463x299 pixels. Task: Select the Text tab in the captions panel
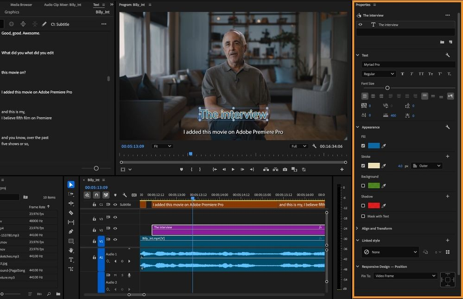point(95,4)
